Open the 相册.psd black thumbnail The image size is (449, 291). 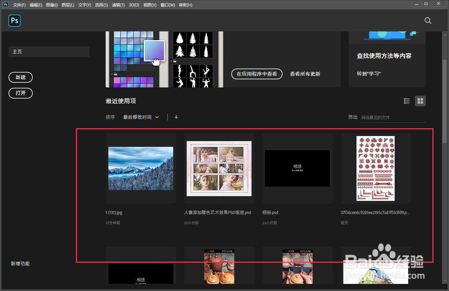point(297,168)
